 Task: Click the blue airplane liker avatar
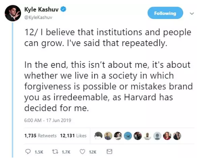coord(128,136)
